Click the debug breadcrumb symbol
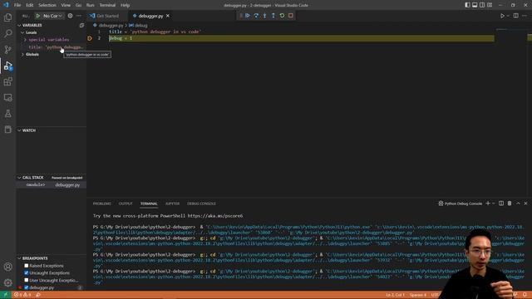This screenshot has width=532, height=299. tap(139, 26)
